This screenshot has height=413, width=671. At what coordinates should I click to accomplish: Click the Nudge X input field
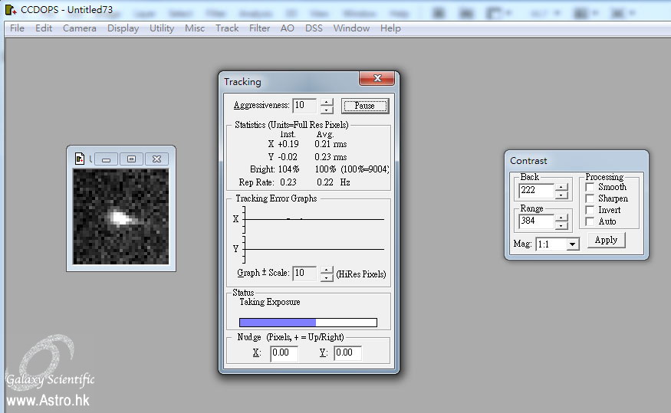coord(284,353)
